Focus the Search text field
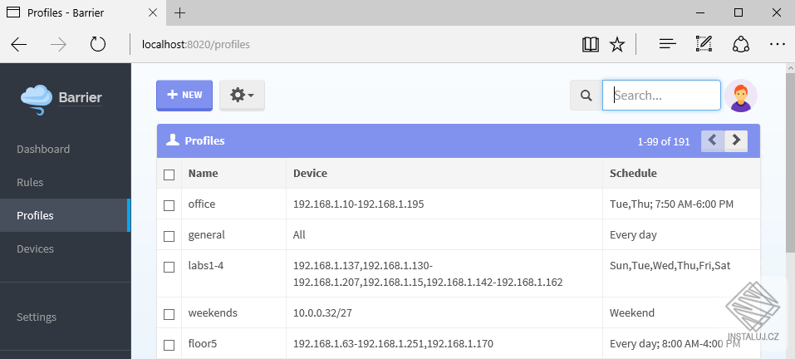Image resolution: width=795 pixels, height=359 pixels. tap(661, 96)
